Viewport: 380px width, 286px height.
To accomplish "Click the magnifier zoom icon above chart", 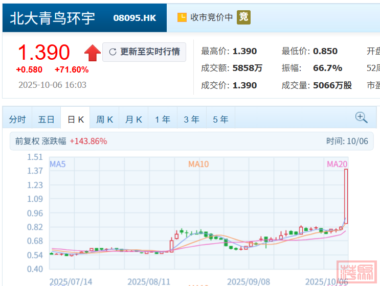I will click(x=362, y=117).
